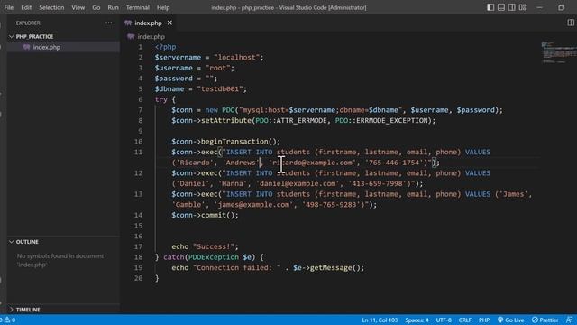The width and height of the screenshot is (577, 325).
Task: Open Explorer more actions ellipsis
Action: [x=108, y=23]
